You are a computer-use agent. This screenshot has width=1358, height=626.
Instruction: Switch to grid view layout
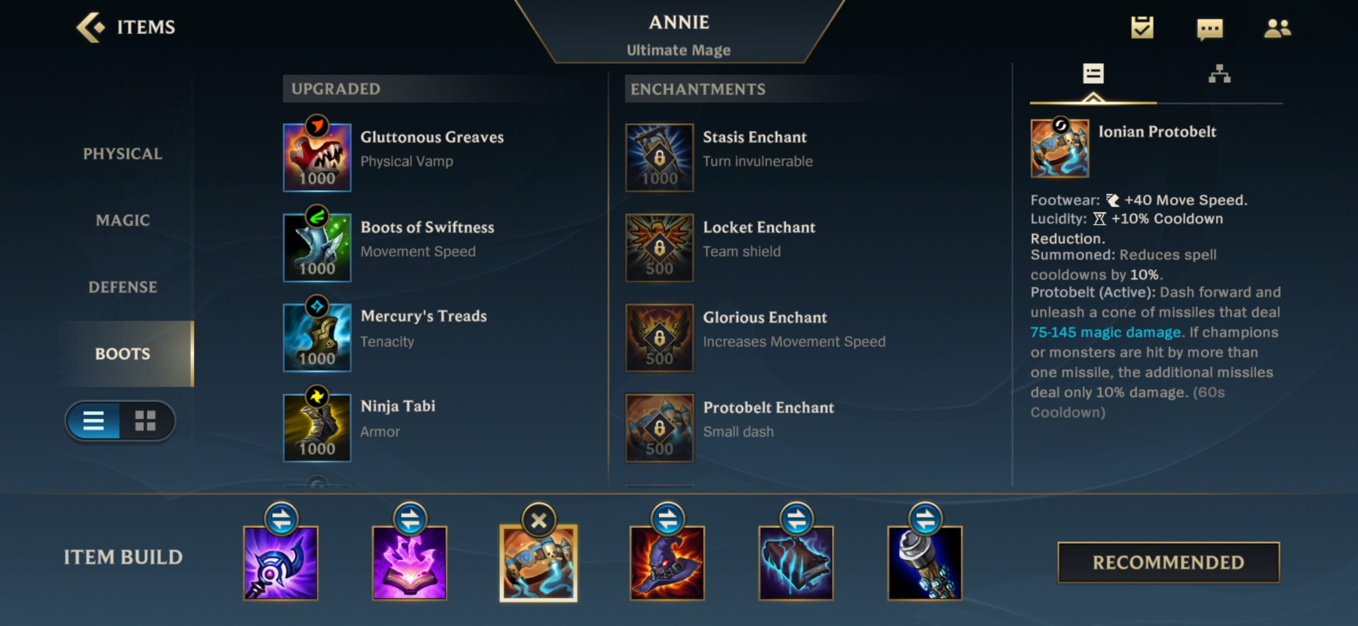point(145,421)
